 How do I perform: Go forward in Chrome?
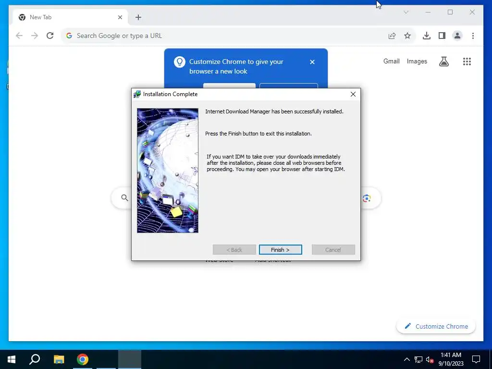click(x=35, y=36)
